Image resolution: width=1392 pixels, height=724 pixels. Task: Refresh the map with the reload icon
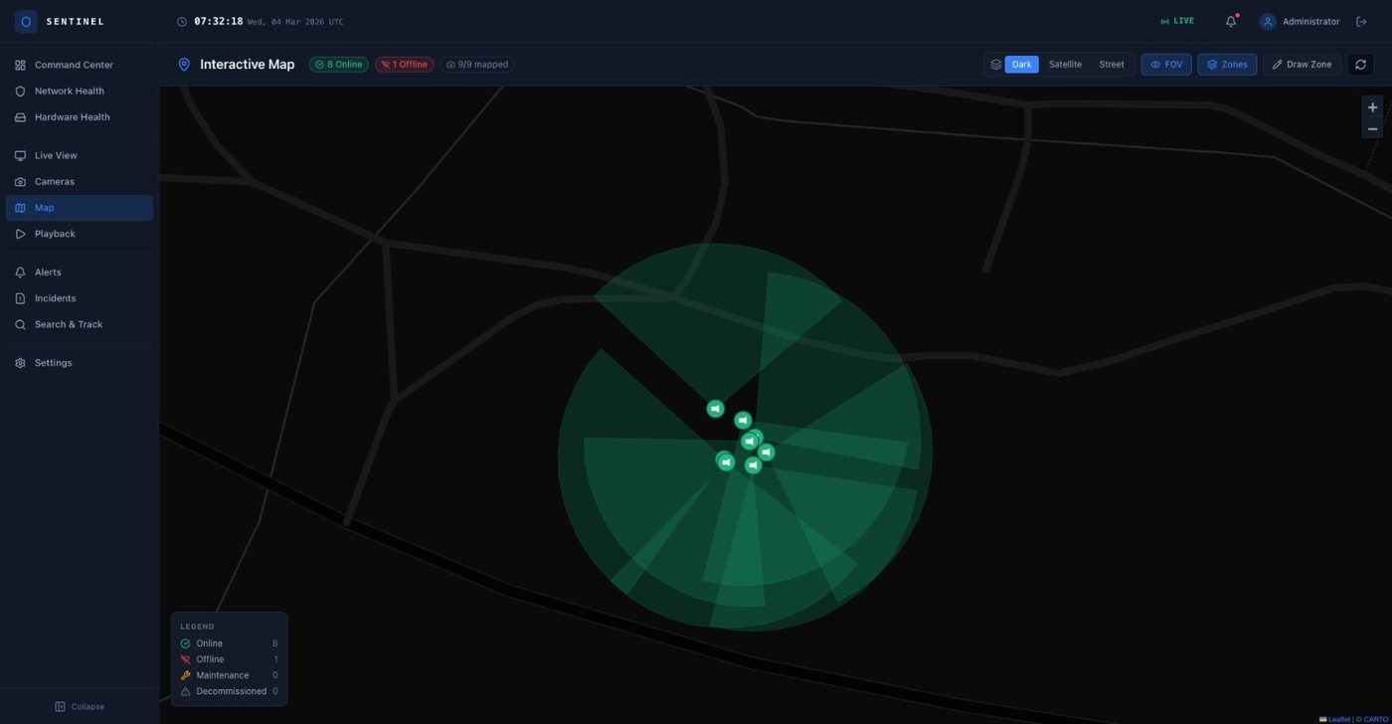click(x=1360, y=65)
